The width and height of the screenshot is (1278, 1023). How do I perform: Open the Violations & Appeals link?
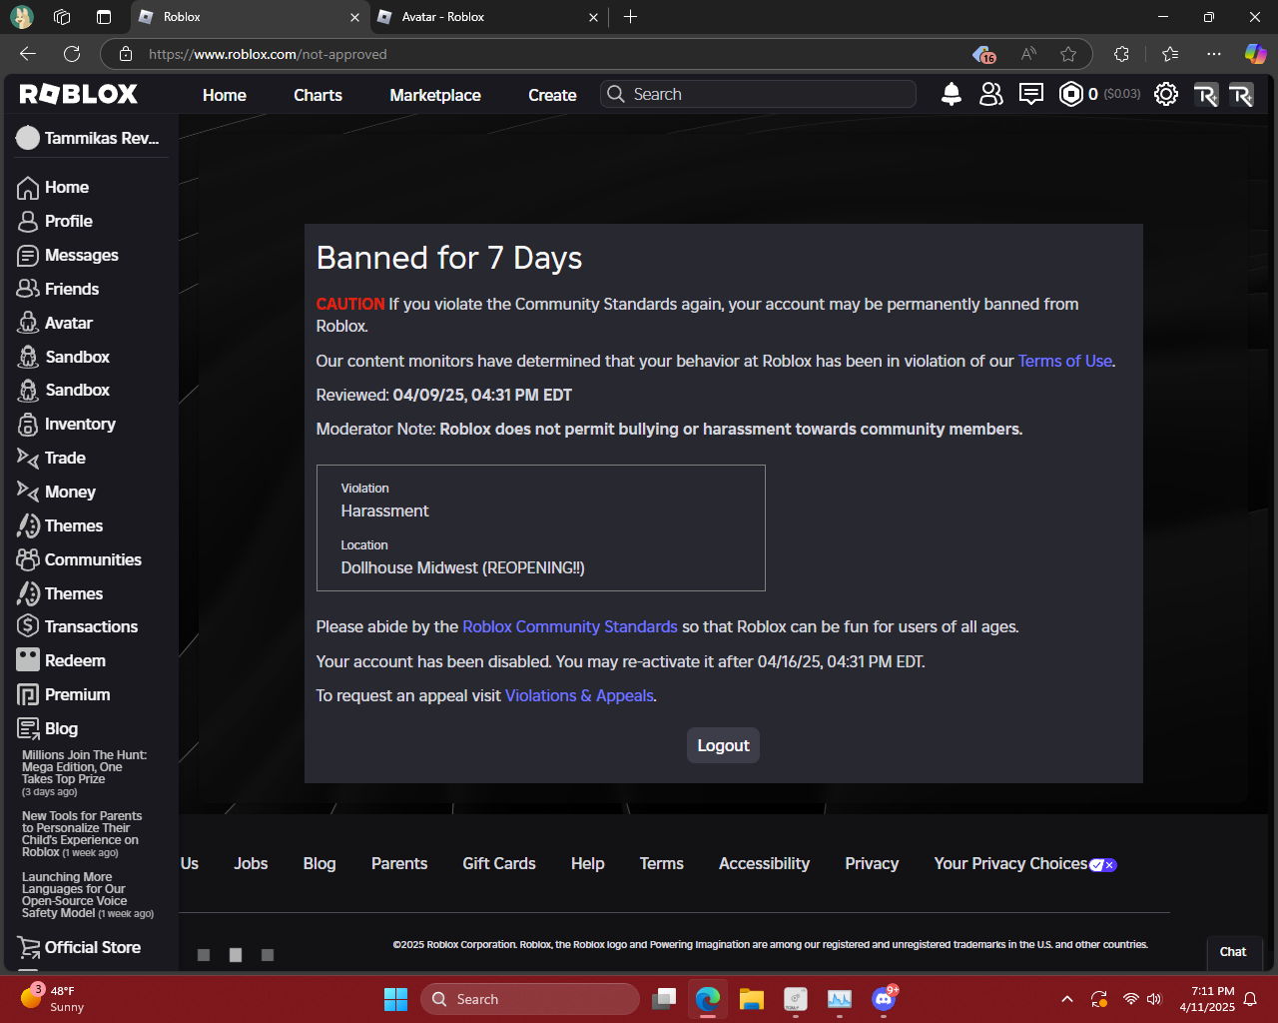[x=579, y=696]
